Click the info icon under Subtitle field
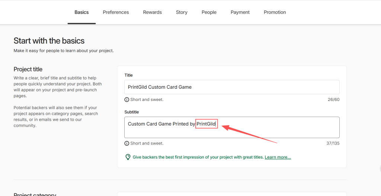Viewport: 381px width, 196px height. [x=127, y=143]
